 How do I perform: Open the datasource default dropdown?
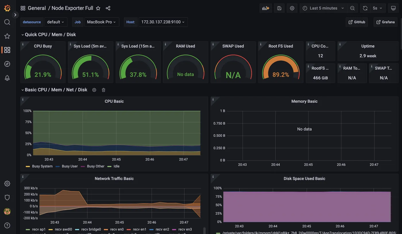tap(56, 22)
